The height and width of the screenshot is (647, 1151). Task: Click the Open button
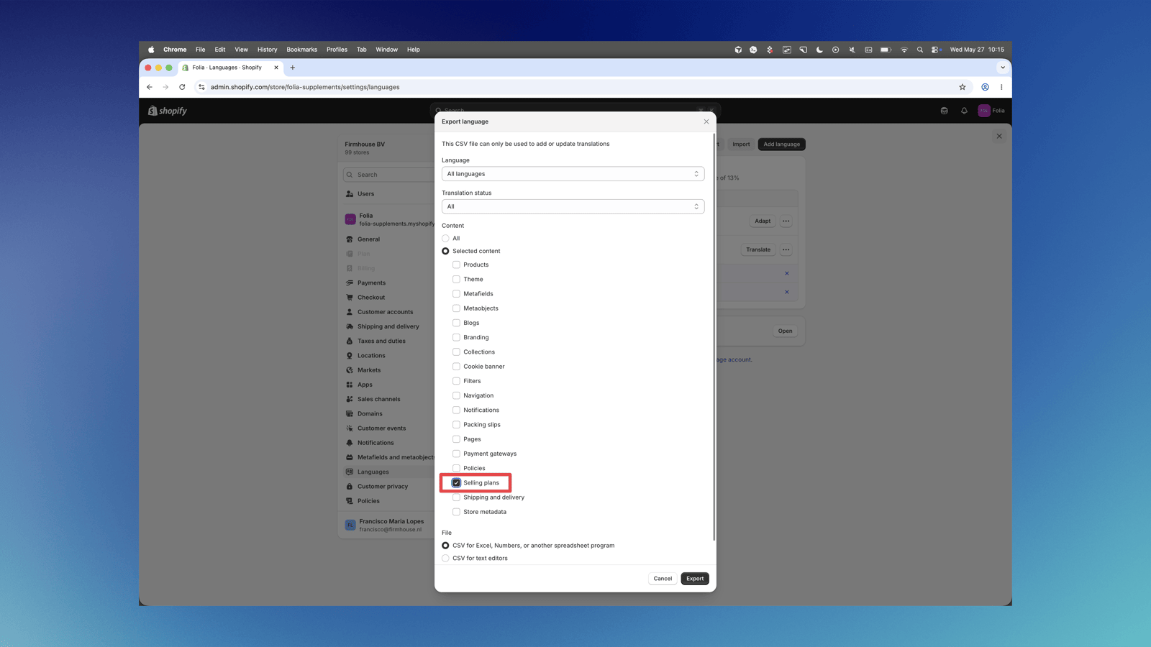point(785,331)
